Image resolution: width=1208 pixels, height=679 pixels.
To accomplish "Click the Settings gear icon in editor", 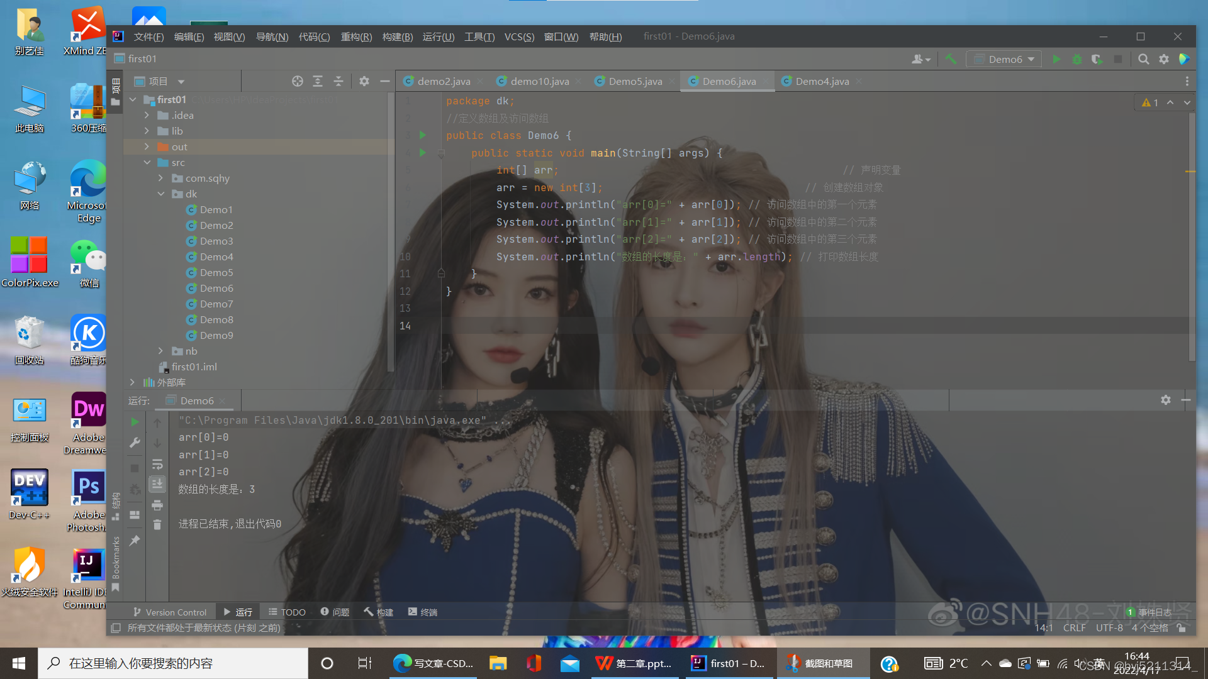I will [x=1164, y=59].
